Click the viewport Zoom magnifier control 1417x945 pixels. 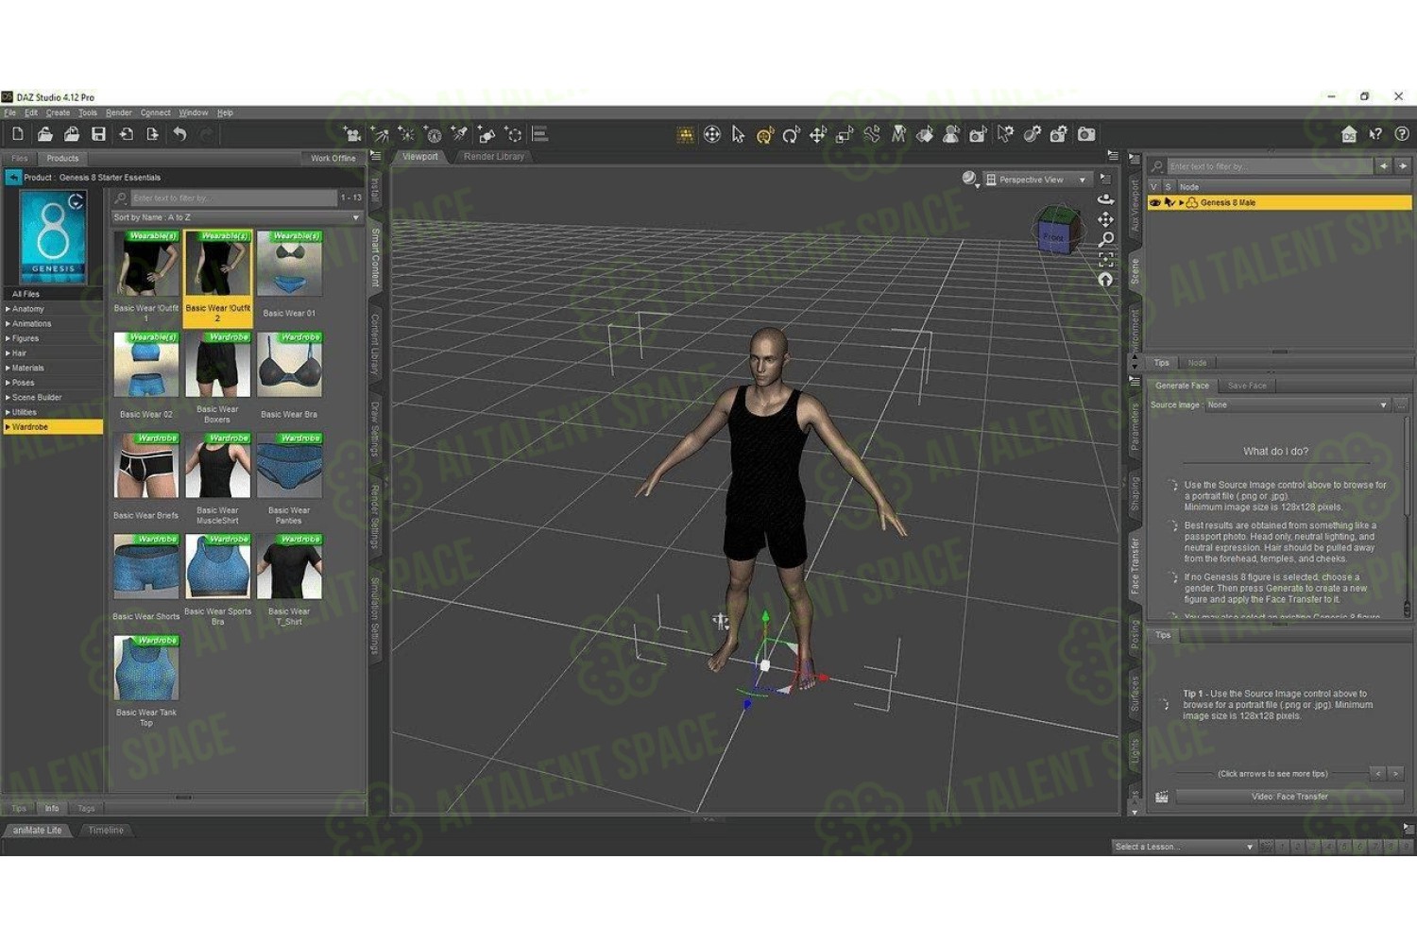click(x=1105, y=240)
